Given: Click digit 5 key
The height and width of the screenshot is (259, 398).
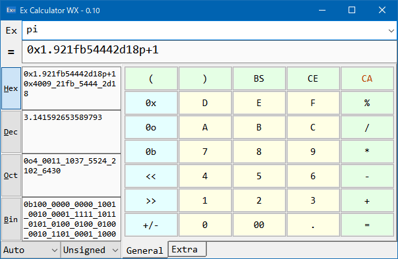Looking at the screenshot, I should pyautogui.click(x=259, y=176).
